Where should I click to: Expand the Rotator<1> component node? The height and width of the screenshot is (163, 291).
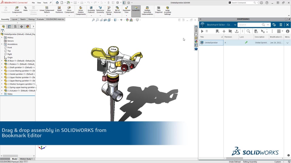point(2,64)
